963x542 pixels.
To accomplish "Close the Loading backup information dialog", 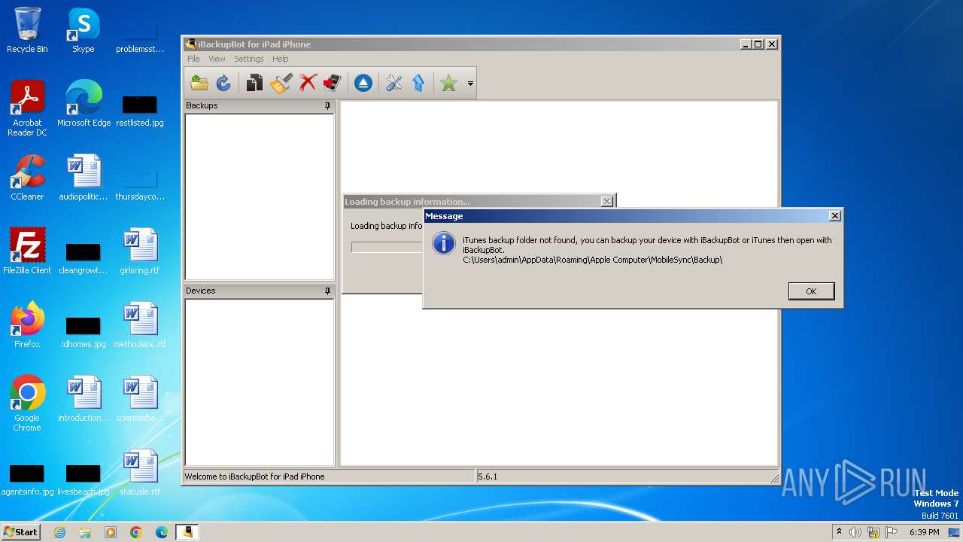I will coord(606,202).
